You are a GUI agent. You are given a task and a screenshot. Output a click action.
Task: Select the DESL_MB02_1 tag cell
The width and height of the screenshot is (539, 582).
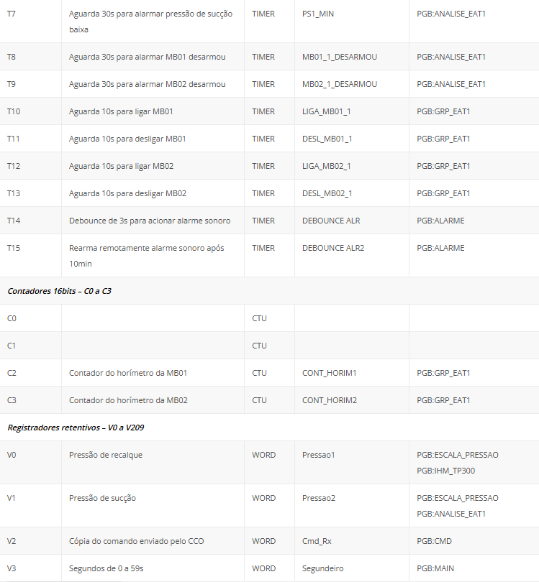pos(327,193)
